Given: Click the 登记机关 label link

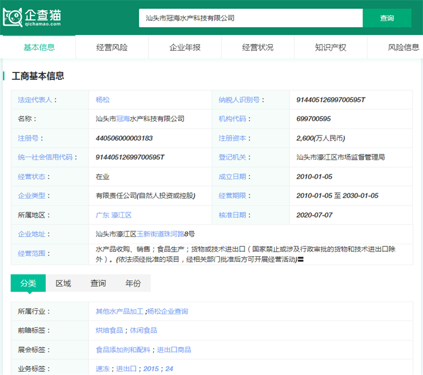Looking at the screenshot, I should pyautogui.click(x=232, y=157).
